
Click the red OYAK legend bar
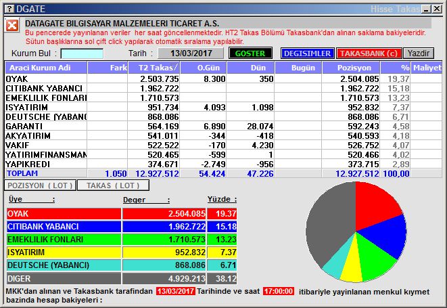coord(64,214)
